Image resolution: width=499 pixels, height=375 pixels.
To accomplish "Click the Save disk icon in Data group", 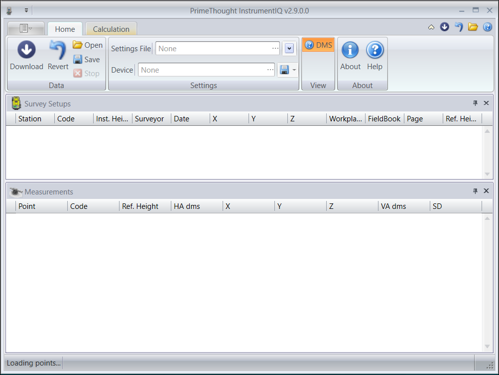I will (x=78, y=59).
